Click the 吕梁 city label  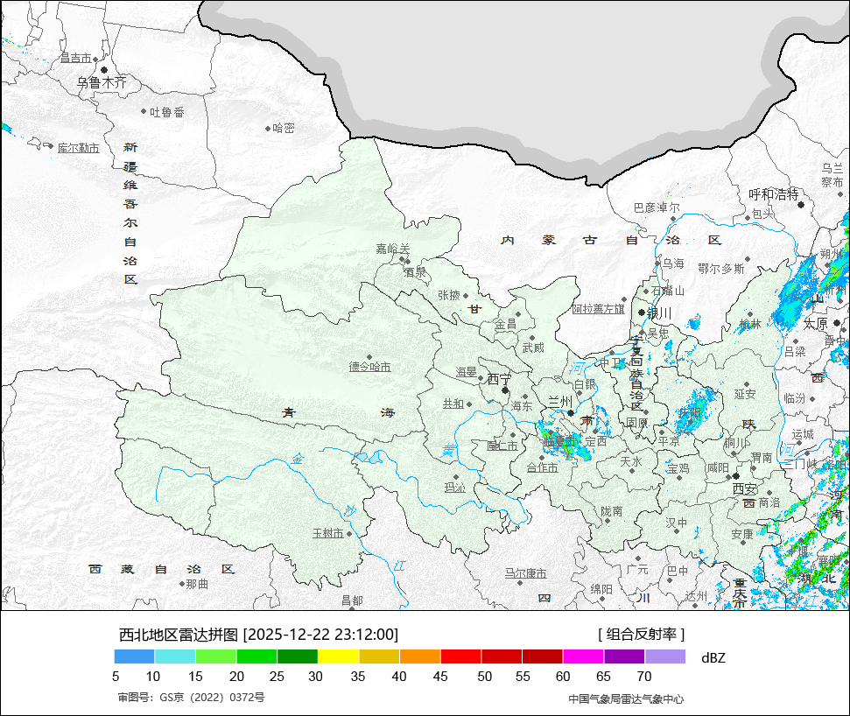pos(795,352)
